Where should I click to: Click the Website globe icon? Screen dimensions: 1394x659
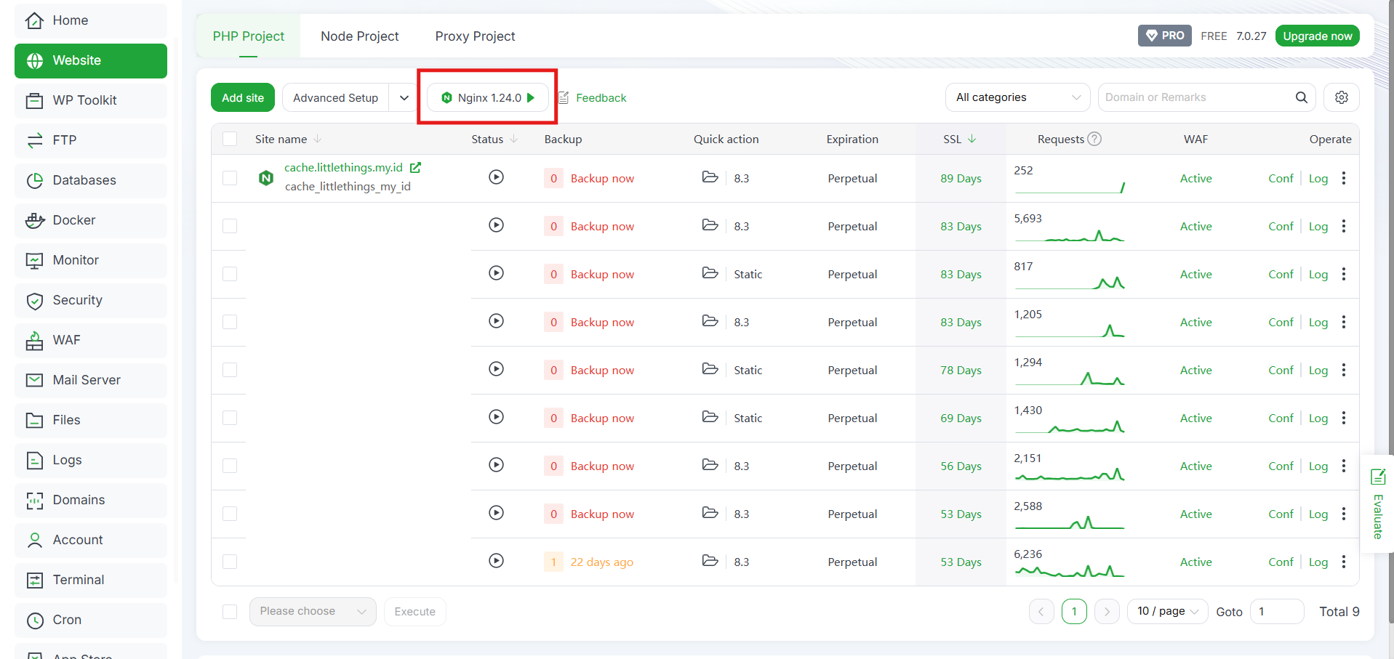click(34, 60)
